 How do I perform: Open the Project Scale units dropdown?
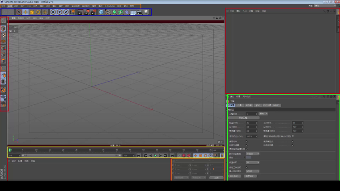(x=264, y=114)
